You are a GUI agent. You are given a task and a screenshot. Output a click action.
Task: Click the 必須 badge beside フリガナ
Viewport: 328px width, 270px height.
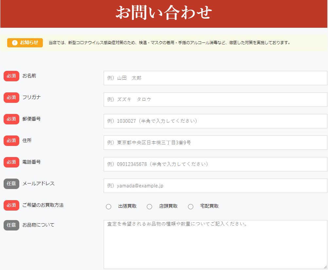click(11, 98)
